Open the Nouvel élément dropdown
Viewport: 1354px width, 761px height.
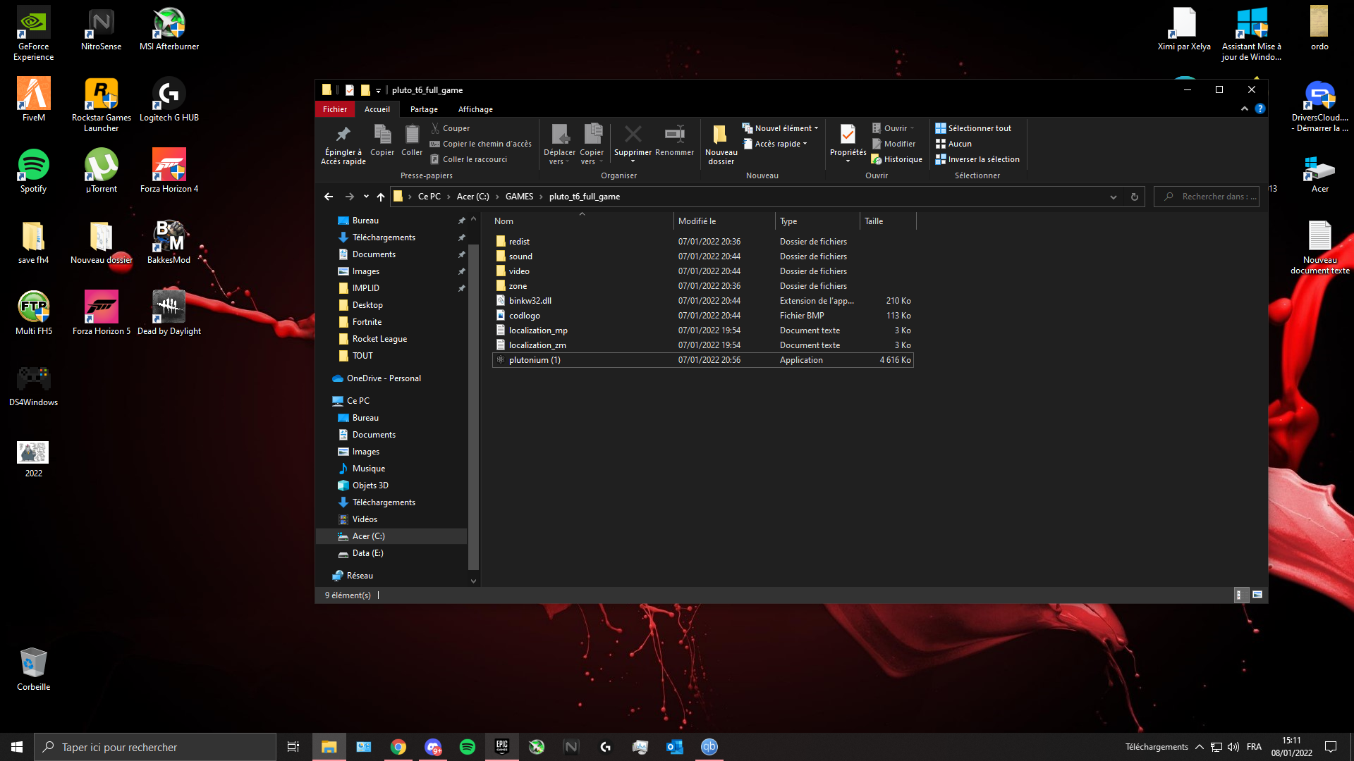pos(781,128)
